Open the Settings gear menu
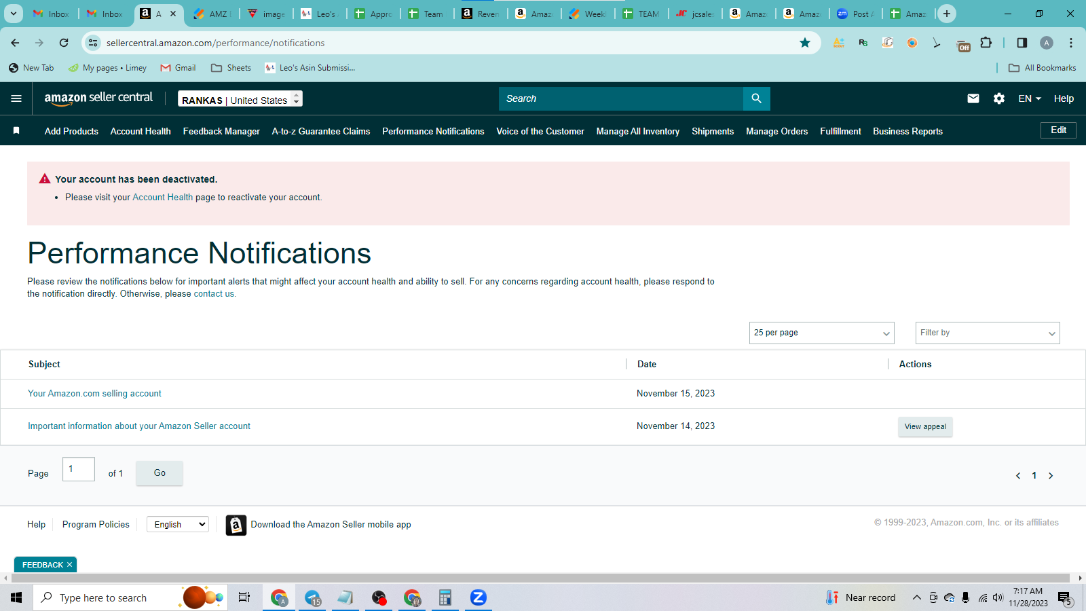Image resolution: width=1086 pixels, height=611 pixels. coord(999,98)
